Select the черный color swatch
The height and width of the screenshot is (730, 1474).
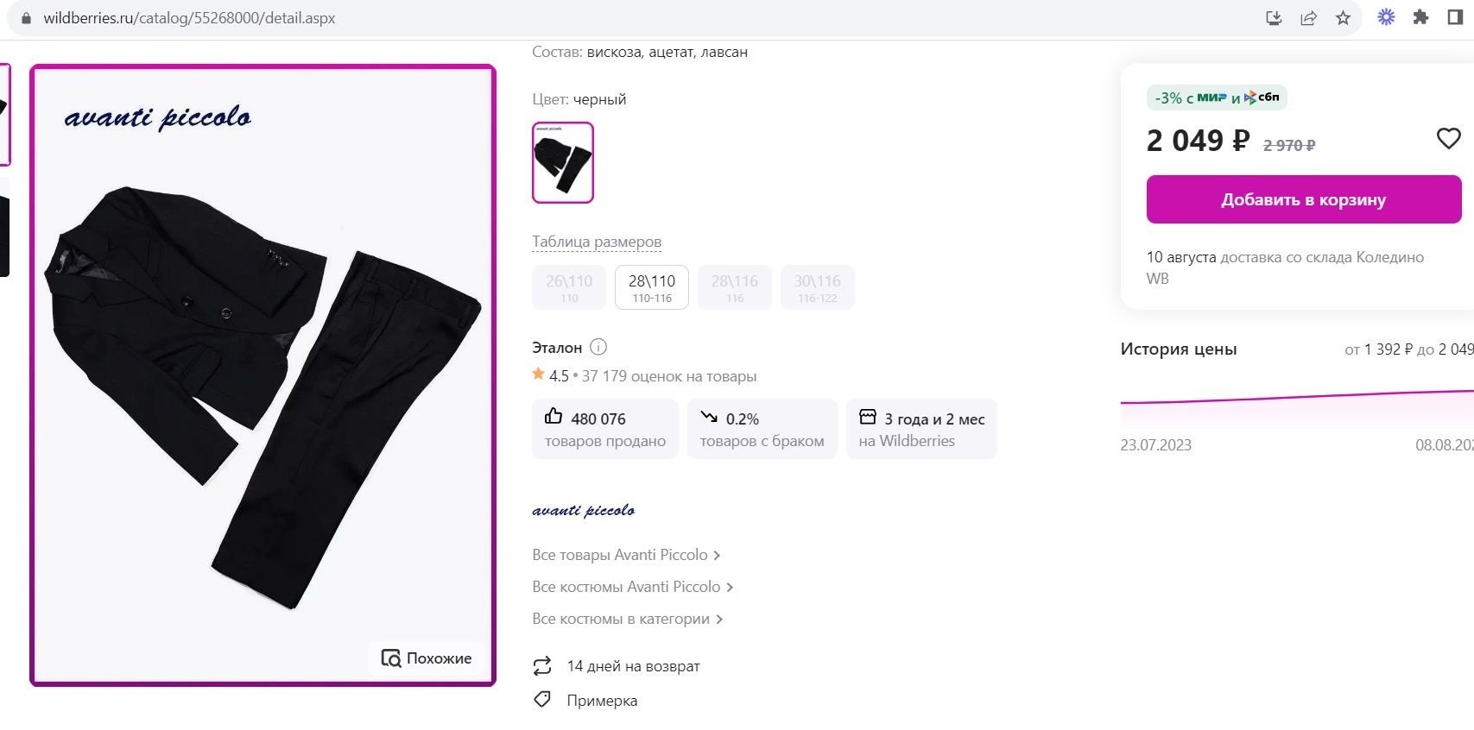[x=563, y=162]
